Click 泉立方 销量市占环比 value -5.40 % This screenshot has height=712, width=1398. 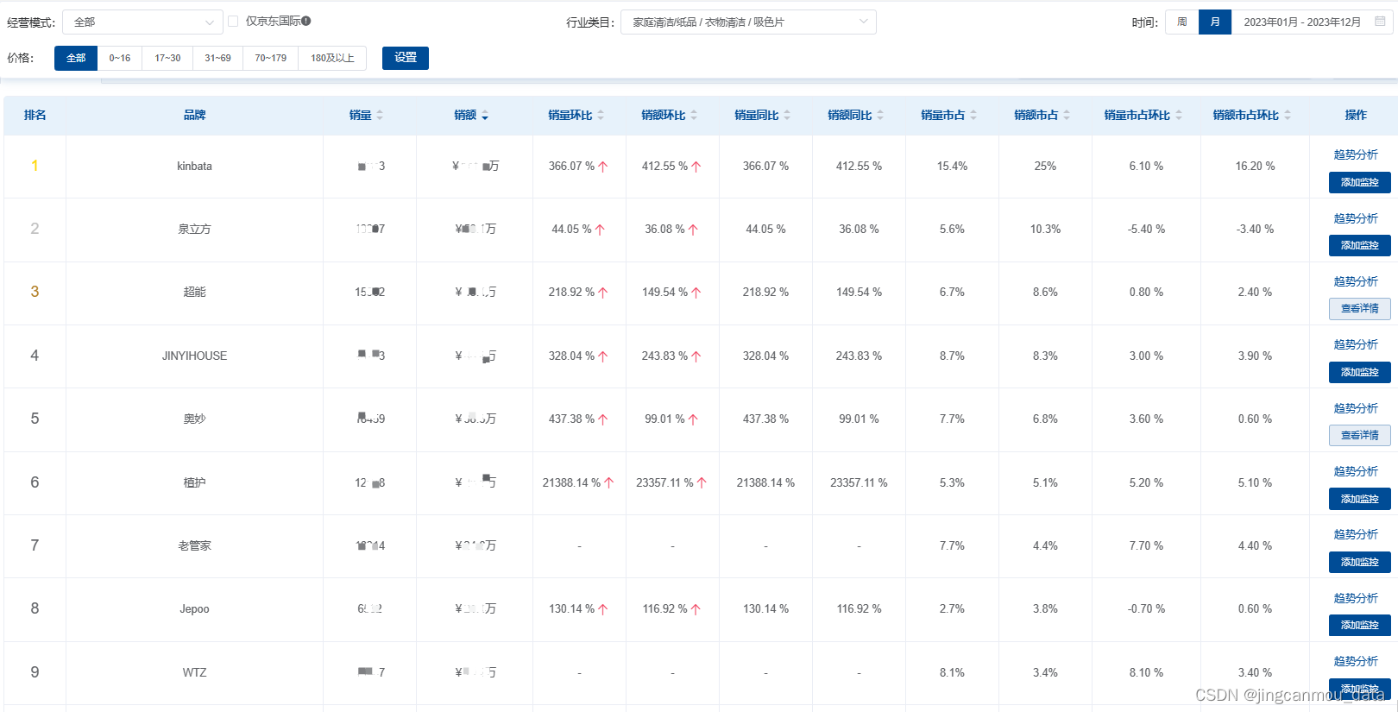1146,229
